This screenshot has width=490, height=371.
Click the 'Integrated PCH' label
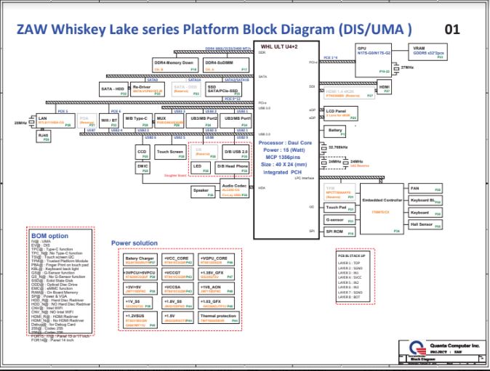[283, 172]
